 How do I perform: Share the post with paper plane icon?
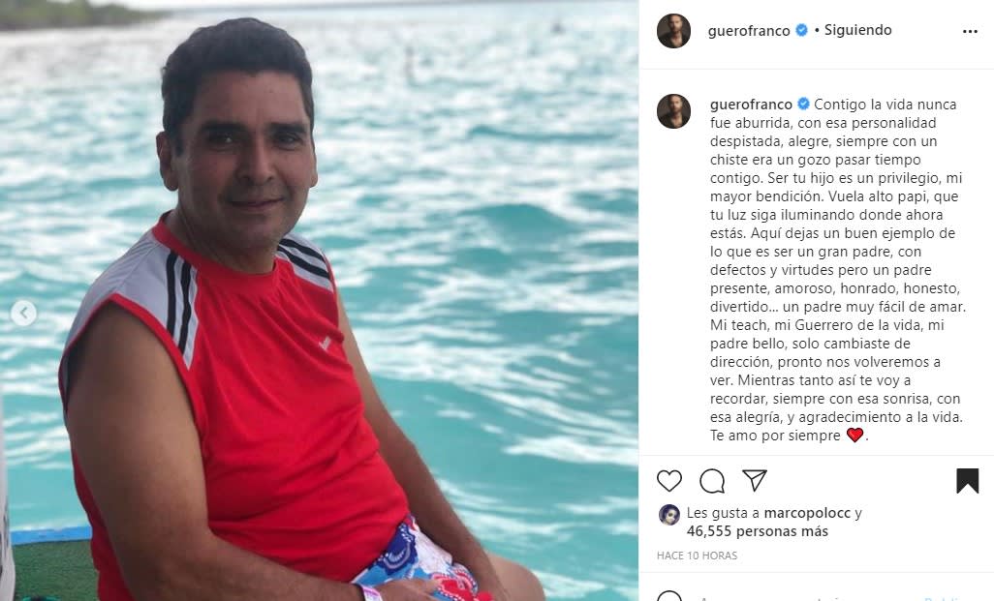click(x=755, y=481)
